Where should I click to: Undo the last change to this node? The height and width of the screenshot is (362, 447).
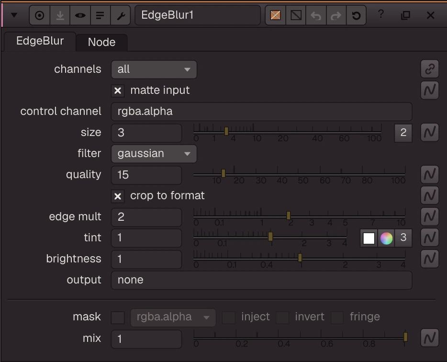(316, 15)
